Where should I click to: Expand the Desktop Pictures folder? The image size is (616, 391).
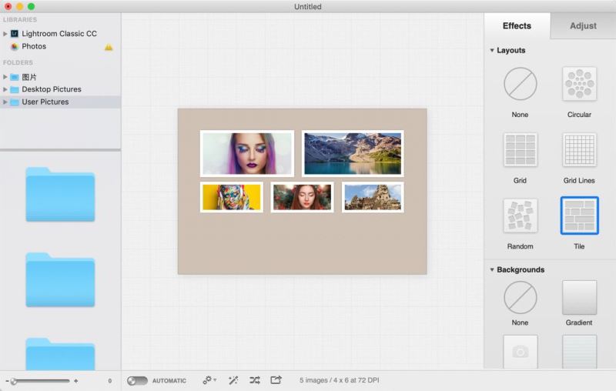click(5, 89)
